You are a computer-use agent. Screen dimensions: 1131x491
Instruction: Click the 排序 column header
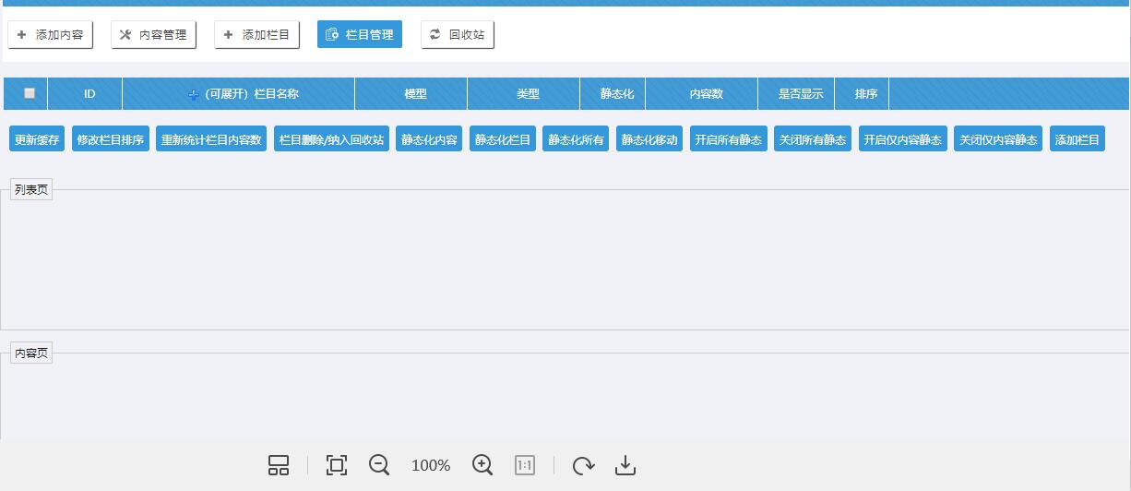pyautogui.click(x=865, y=94)
